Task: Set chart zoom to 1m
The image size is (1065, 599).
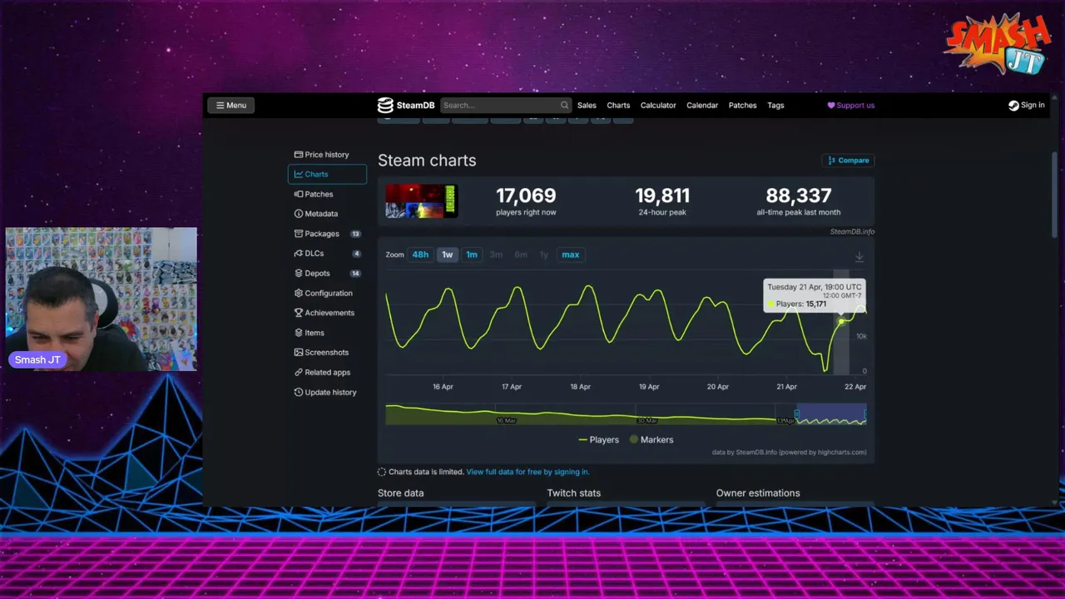Action: tap(472, 255)
